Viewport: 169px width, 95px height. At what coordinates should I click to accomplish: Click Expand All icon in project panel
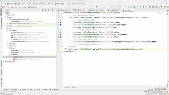point(46,10)
